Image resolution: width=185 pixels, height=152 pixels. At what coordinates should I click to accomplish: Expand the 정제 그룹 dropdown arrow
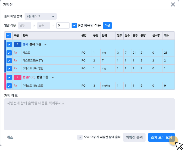pyautogui.click(x=45, y=44)
